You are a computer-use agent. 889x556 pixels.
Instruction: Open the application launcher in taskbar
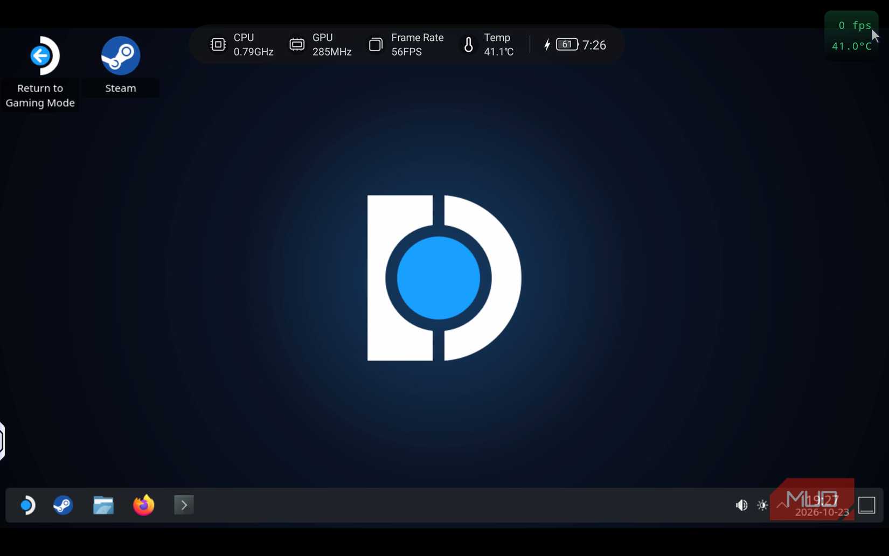[27, 505]
